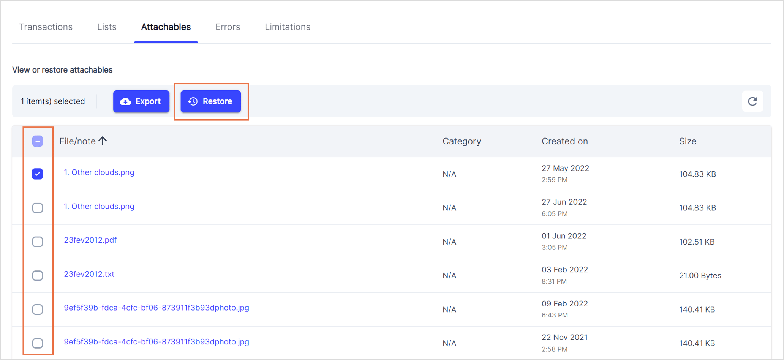
Task: Click the Export button
Action: [x=141, y=101]
